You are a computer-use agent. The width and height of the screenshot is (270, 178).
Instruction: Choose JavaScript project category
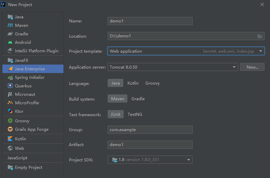point(17,158)
